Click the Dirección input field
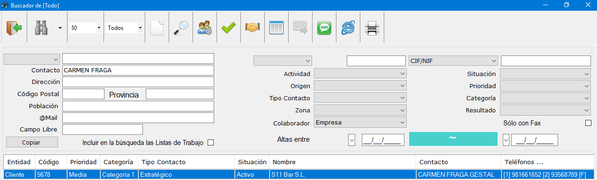597x180 pixels. pyautogui.click(x=138, y=82)
